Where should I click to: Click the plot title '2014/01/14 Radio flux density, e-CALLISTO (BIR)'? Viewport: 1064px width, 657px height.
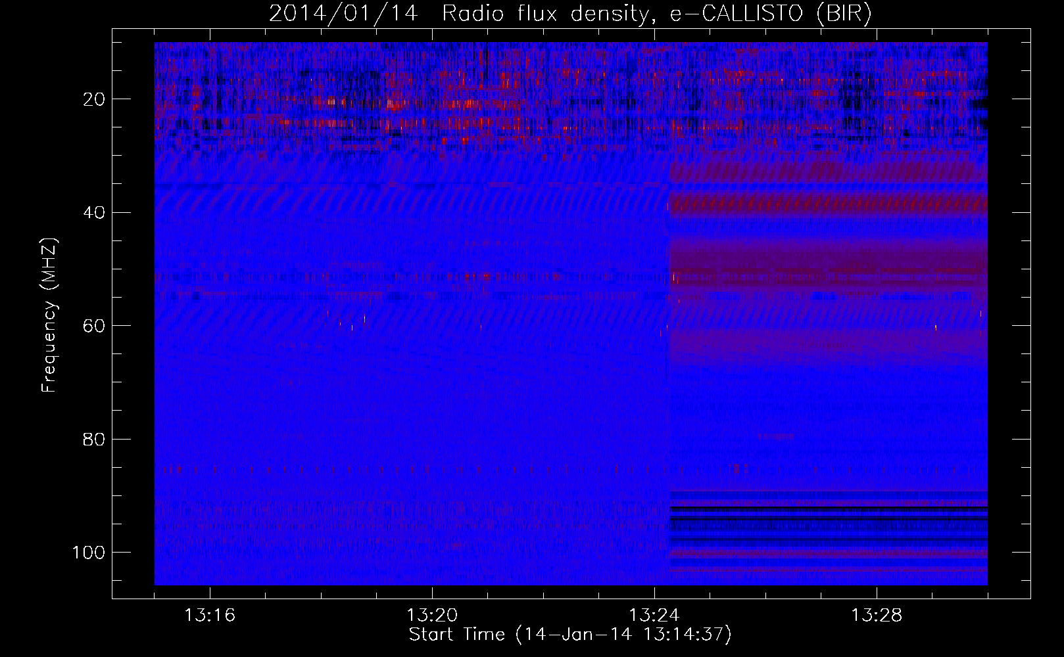(571, 13)
